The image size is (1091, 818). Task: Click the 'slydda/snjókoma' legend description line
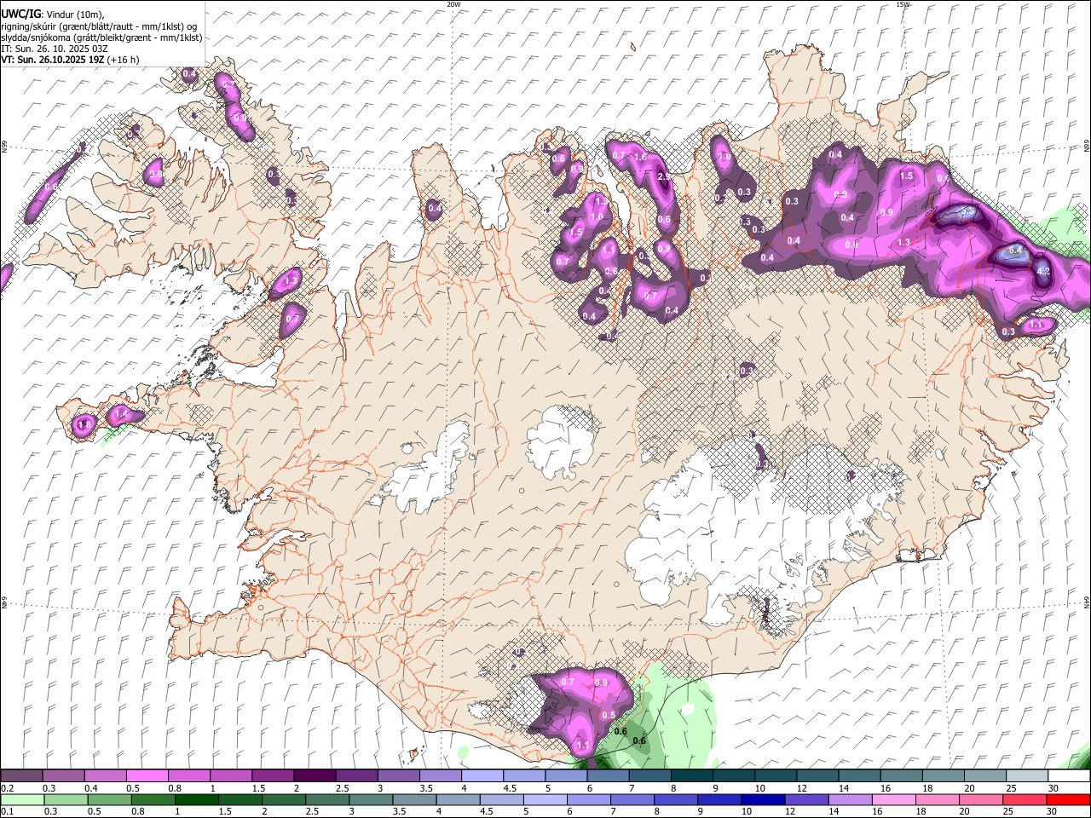(x=101, y=37)
